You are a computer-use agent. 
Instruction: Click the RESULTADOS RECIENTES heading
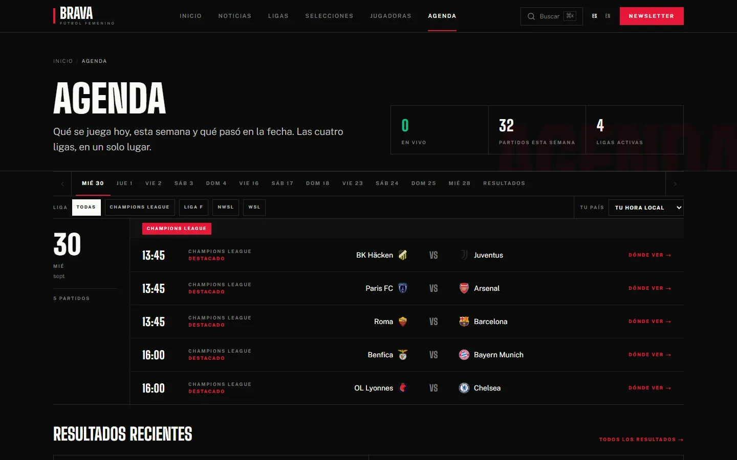(x=123, y=434)
